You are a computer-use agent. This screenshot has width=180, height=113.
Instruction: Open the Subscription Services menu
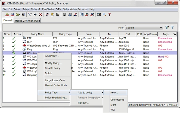(x=75, y=9)
